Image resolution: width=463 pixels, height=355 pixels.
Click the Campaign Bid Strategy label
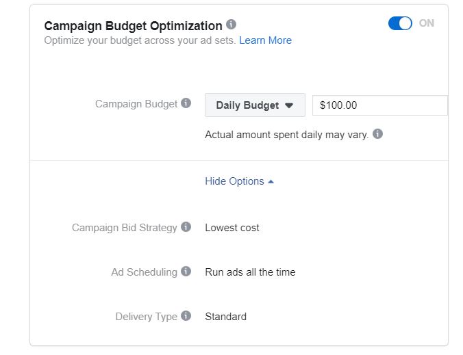(125, 228)
